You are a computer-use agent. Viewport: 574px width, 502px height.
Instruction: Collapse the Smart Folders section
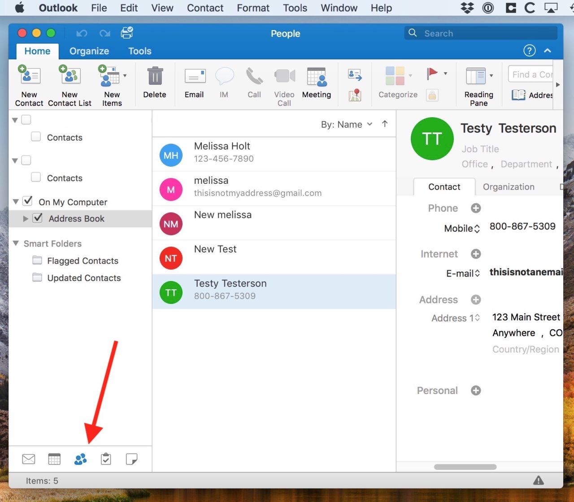coord(16,243)
